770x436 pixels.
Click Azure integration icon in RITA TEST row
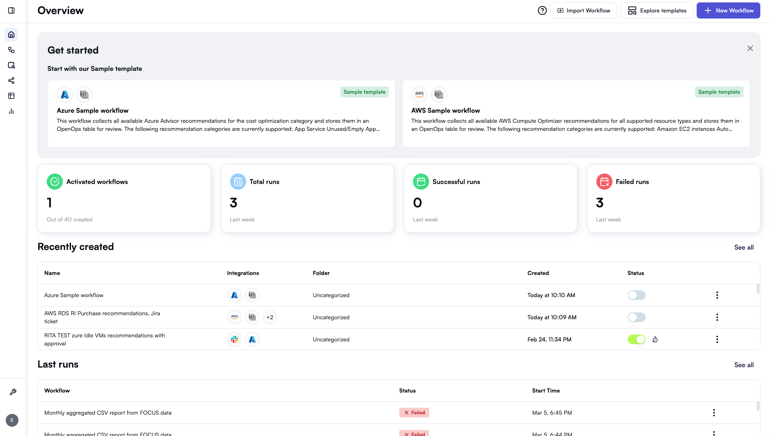(x=252, y=339)
